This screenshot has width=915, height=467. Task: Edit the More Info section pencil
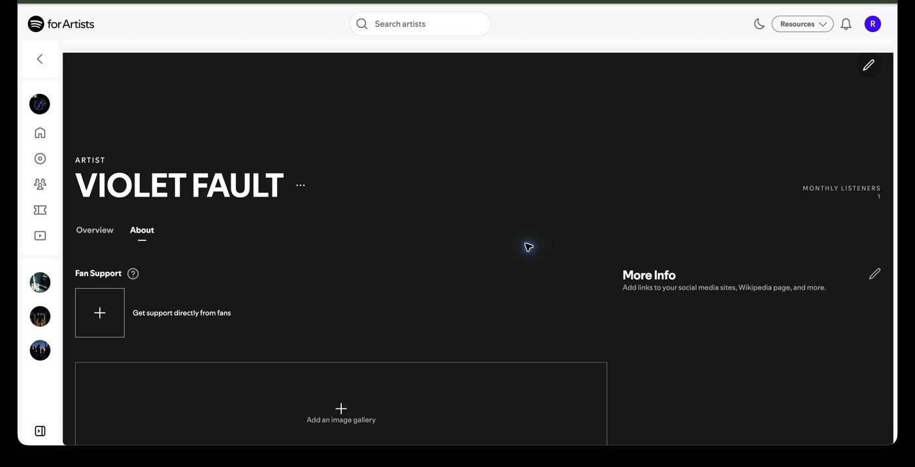[874, 274]
